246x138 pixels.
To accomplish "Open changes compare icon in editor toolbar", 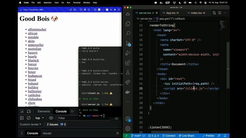I will [x=214, y=13].
